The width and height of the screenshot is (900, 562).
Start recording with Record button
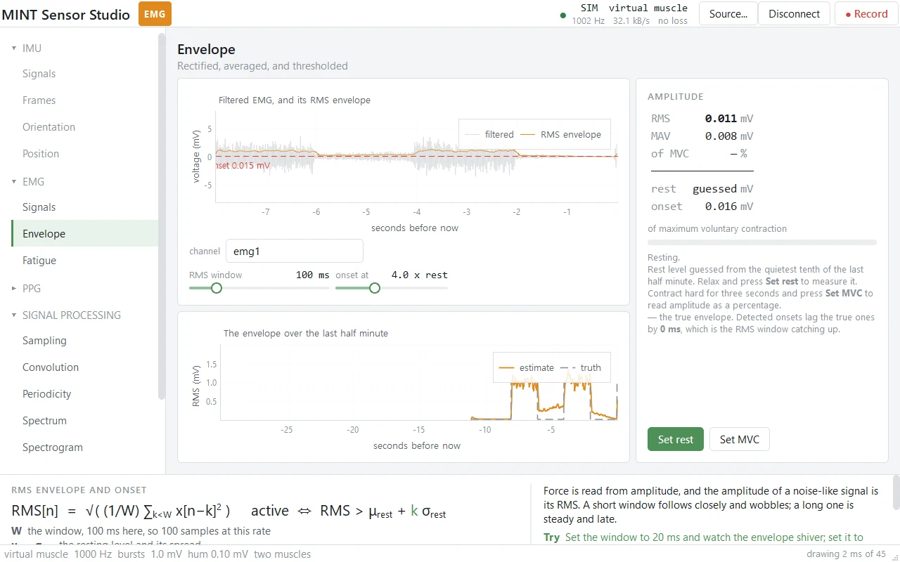coord(866,14)
